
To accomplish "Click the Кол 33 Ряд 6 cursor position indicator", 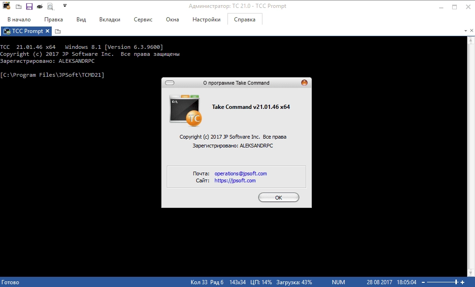I will pos(207,282).
